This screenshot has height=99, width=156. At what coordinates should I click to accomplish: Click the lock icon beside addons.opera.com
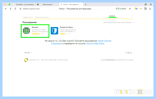tap(20, 9)
